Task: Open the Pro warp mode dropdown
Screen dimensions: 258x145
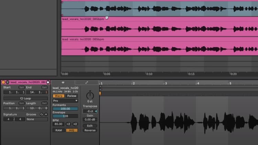Action: point(65,101)
